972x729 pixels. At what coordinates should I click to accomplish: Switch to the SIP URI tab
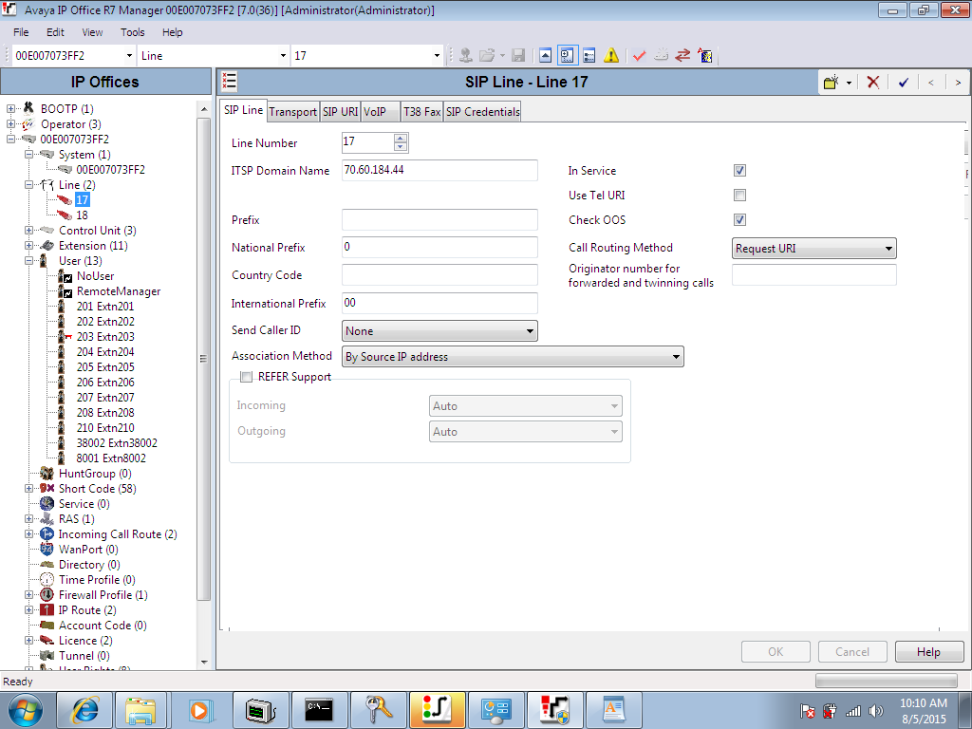coord(341,112)
